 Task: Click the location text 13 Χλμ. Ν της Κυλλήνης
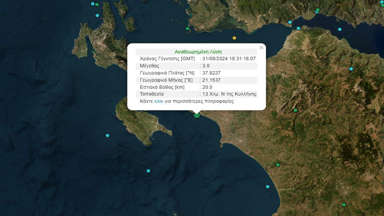229,94
